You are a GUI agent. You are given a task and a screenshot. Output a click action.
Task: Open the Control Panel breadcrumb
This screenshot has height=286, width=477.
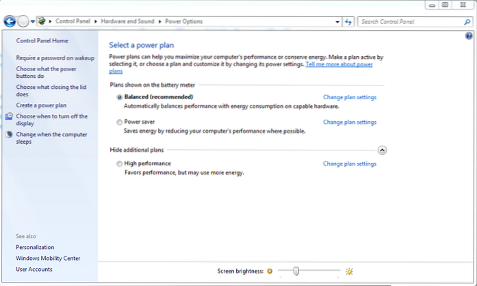tap(73, 21)
